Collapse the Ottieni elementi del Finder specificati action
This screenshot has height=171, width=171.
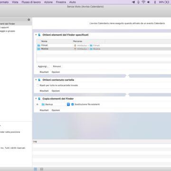36,35
